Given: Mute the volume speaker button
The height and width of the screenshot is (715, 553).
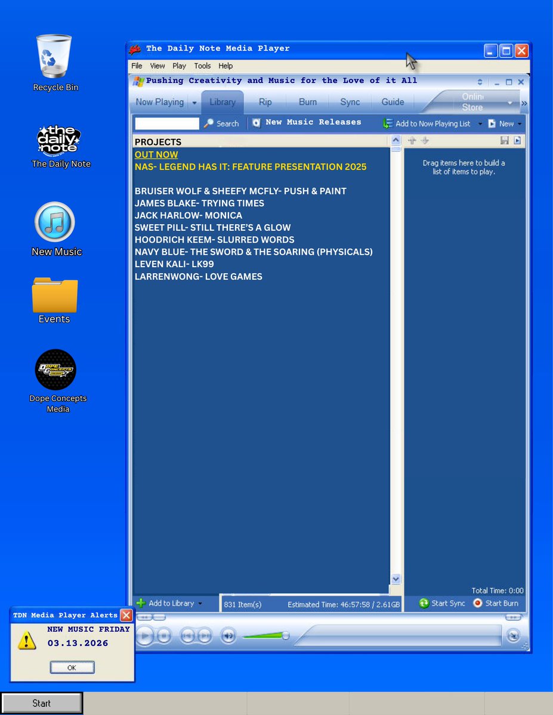Looking at the screenshot, I should (228, 636).
